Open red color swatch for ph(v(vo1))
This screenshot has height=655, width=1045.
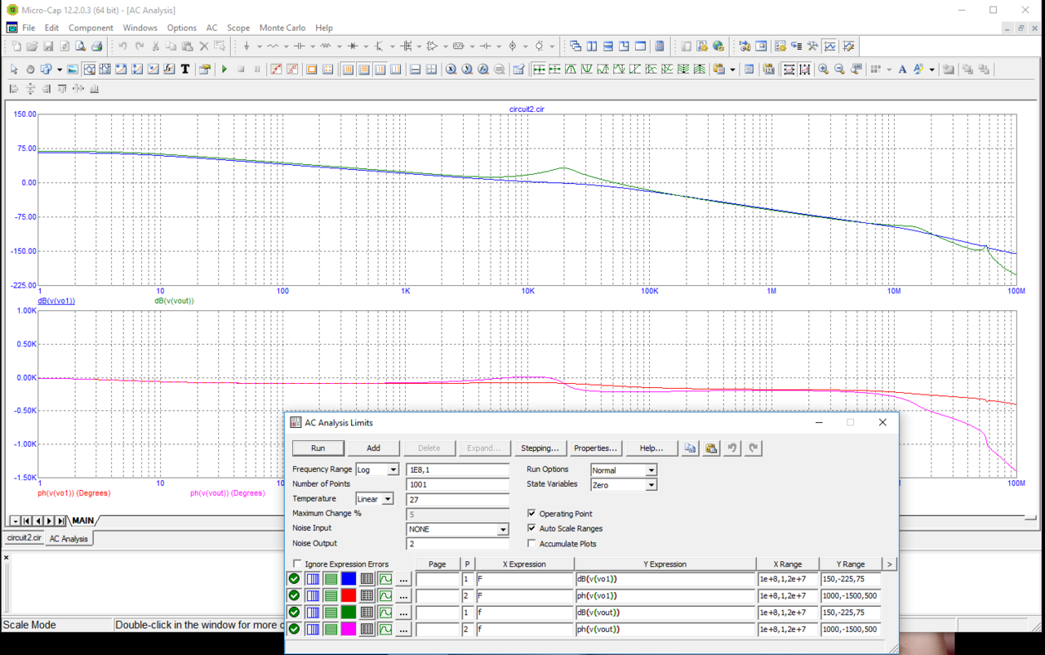coord(349,595)
